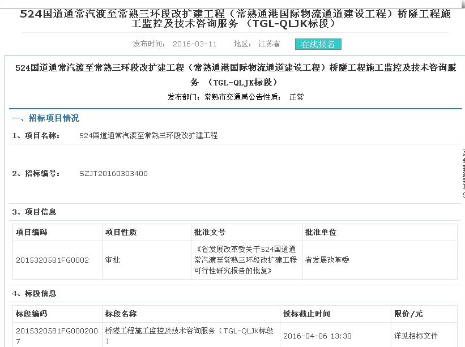
Task: Click the 省发展改革委 approving unit cell
Action: tap(327, 260)
